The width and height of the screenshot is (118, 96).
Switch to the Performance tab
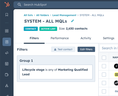coord(60,38)
